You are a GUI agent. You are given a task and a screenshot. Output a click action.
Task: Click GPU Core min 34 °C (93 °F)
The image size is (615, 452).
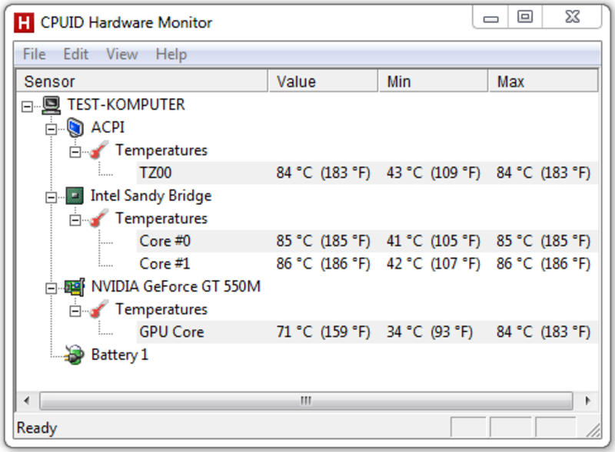coord(430,332)
